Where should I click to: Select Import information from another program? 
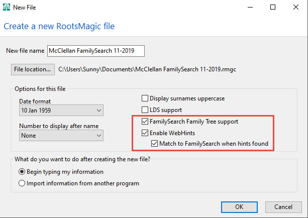coord(22,183)
